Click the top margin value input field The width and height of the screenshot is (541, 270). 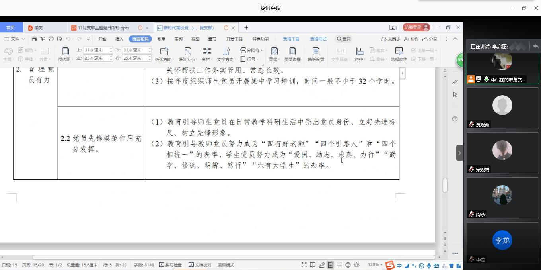pyautogui.click(x=95, y=50)
